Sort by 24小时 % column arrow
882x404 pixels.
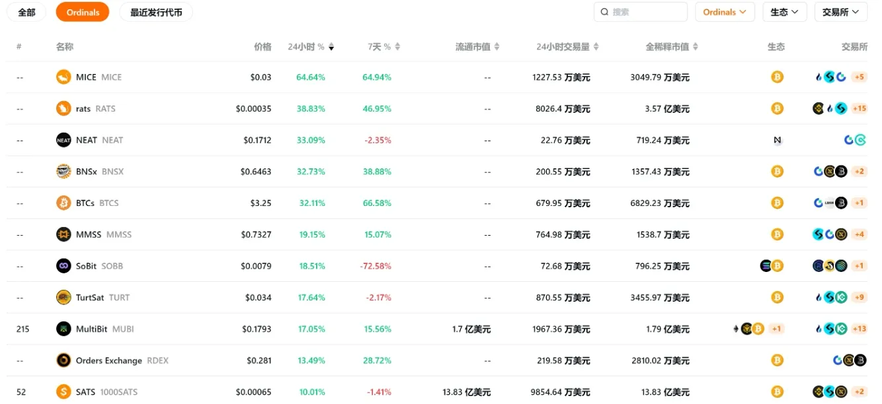[331, 48]
